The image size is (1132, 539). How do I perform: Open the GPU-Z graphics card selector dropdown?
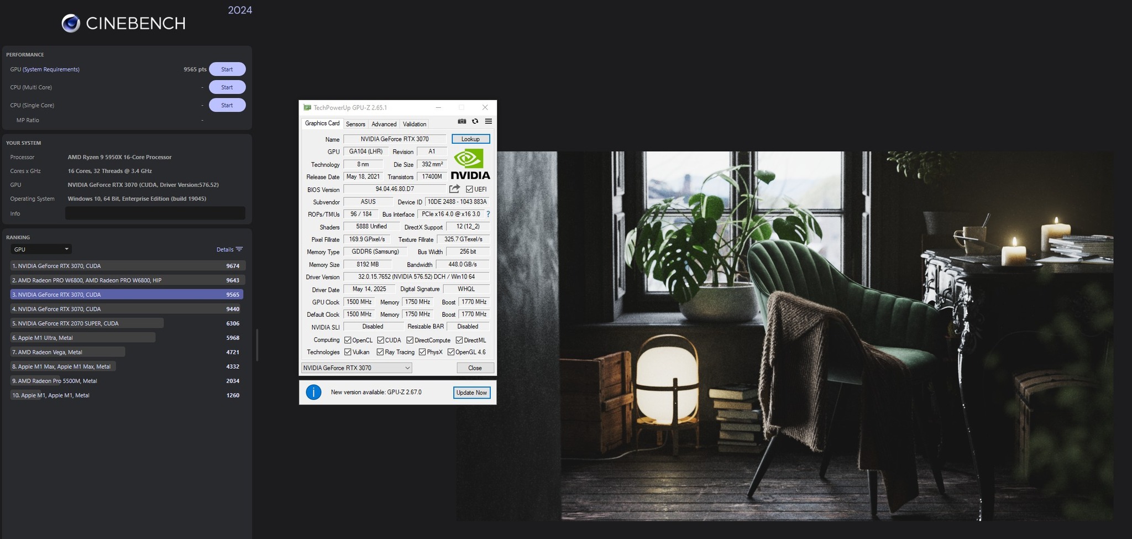tap(357, 368)
